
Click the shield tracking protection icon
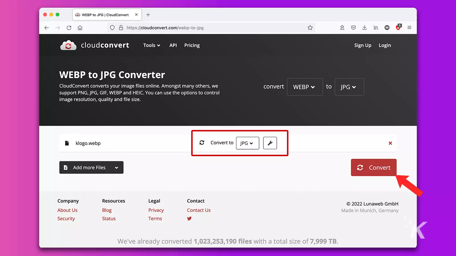pyautogui.click(x=112, y=28)
